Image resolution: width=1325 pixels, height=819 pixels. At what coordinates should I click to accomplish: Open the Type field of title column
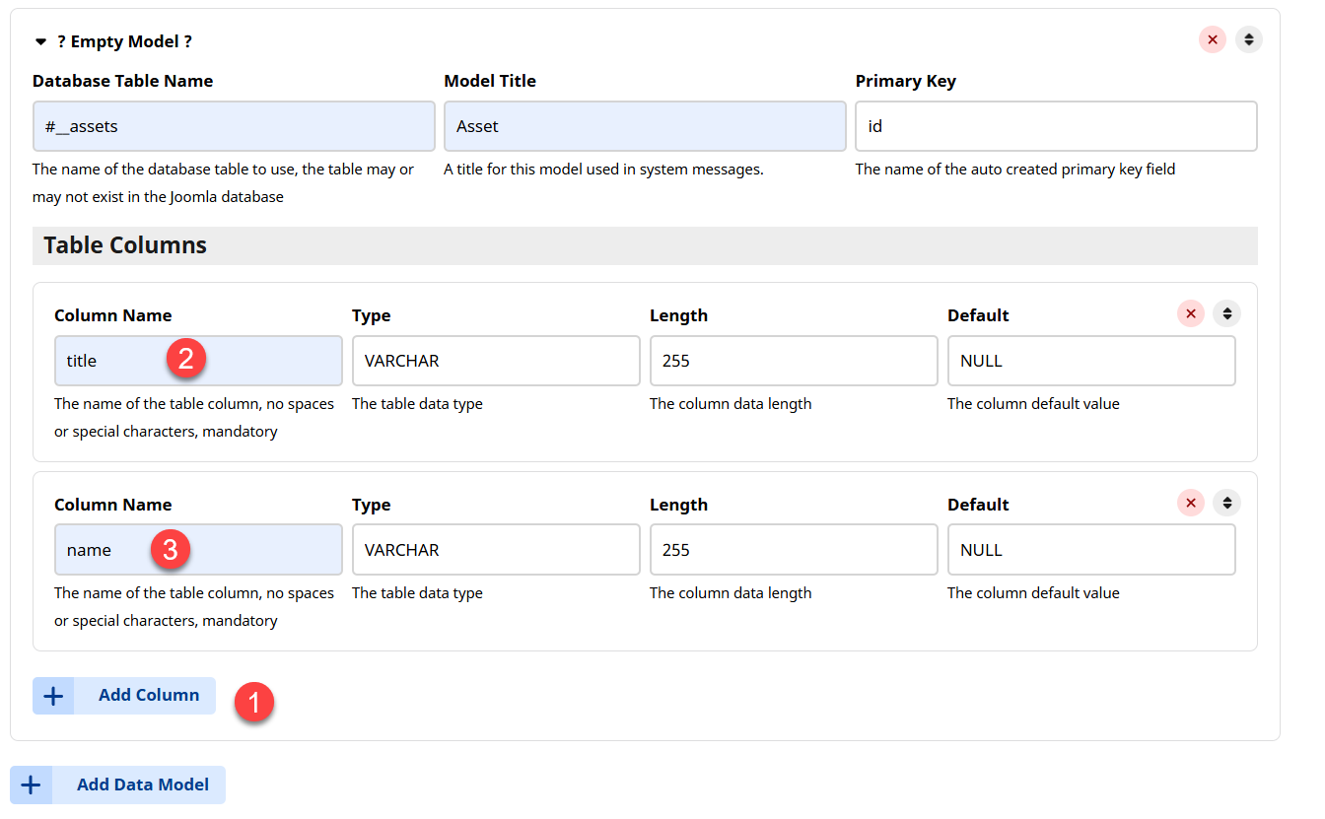point(496,361)
